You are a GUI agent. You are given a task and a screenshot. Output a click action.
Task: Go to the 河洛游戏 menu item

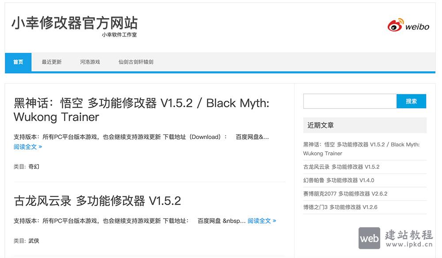click(90, 62)
